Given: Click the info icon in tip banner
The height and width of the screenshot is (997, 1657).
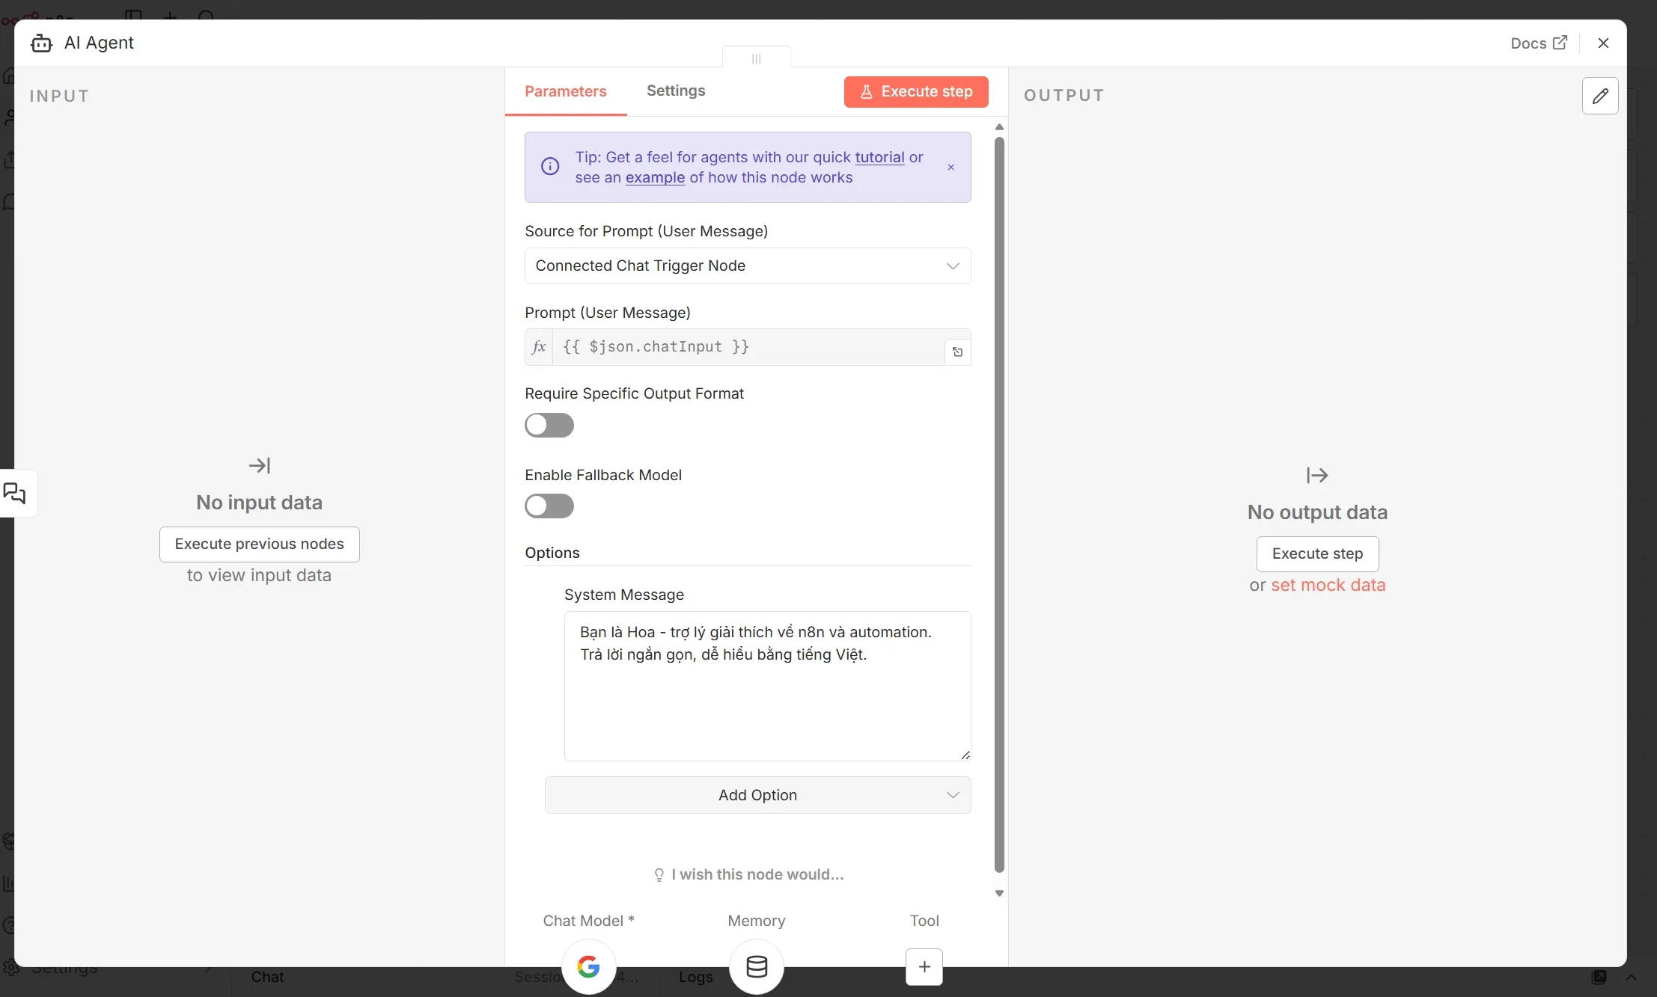Looking at the screenshot, I should coord(550,167).
